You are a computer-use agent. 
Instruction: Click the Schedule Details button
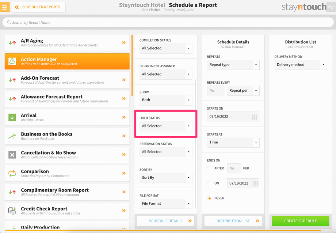click(166, 221)
